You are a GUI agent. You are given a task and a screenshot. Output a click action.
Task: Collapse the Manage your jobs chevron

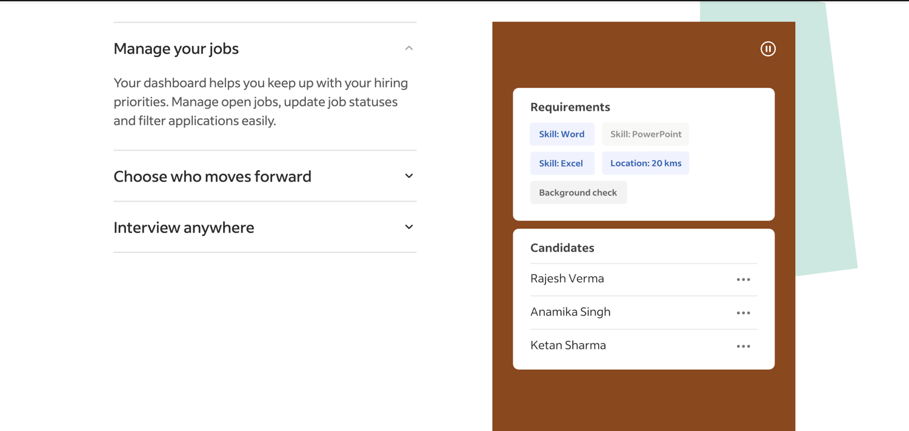[x=409, y=48]
